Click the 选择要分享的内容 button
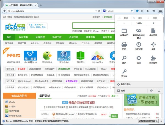The image size is (165, 125). point(148,121)
